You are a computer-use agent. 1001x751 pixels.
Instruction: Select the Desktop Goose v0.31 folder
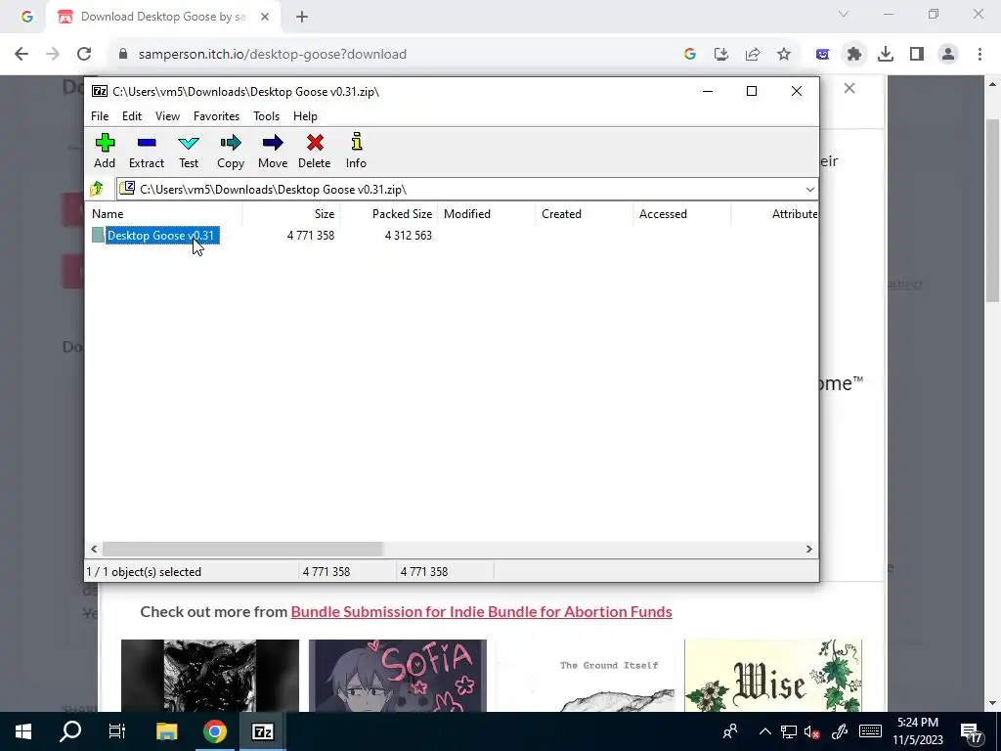tap(162, 236)
